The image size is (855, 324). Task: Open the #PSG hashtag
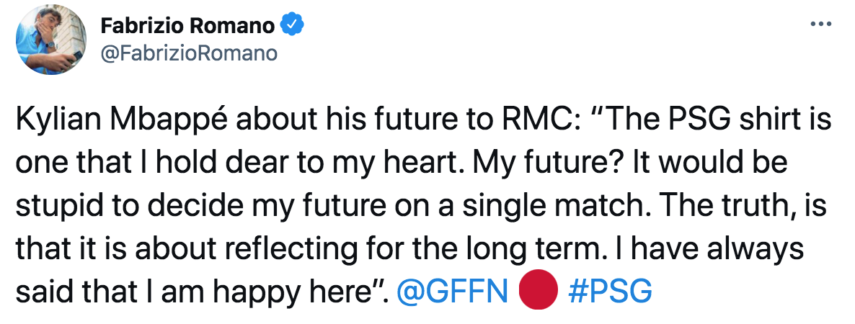(610, 292)
